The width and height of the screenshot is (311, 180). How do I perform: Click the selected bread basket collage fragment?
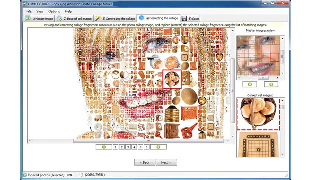pos(172,79)
